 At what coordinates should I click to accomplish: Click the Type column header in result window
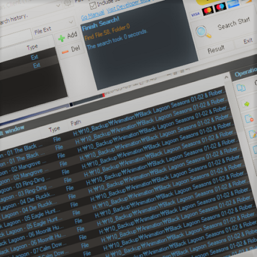pos(54,130)
